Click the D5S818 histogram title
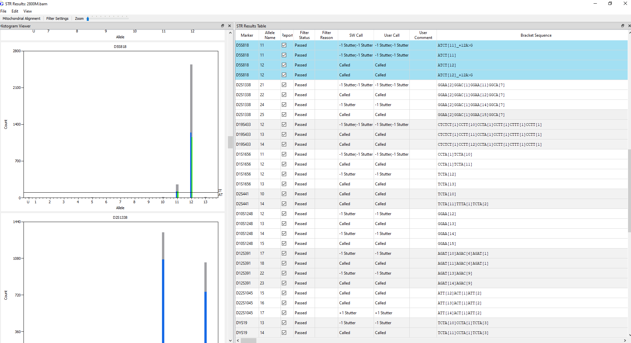The width and height of the screenshot is (631, 343). tap(120, 47)
